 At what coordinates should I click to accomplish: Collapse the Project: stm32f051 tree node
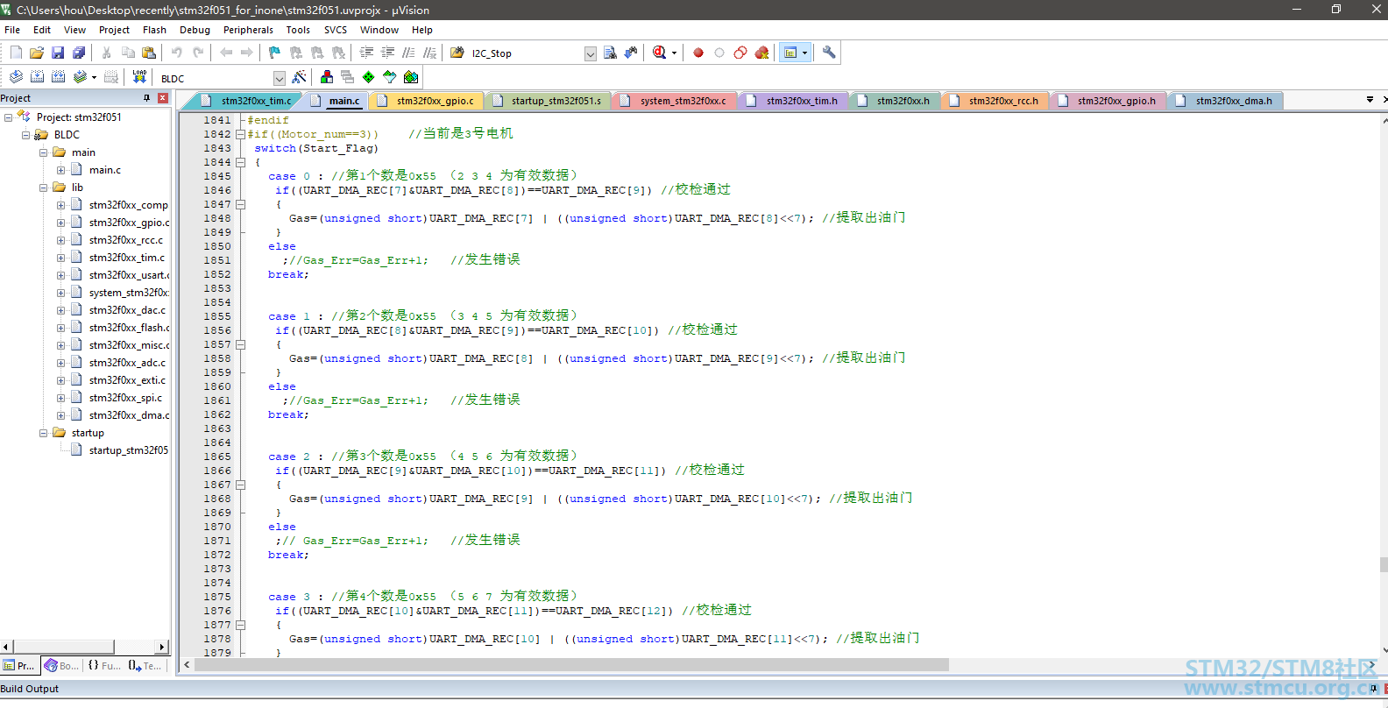point(9,117)
